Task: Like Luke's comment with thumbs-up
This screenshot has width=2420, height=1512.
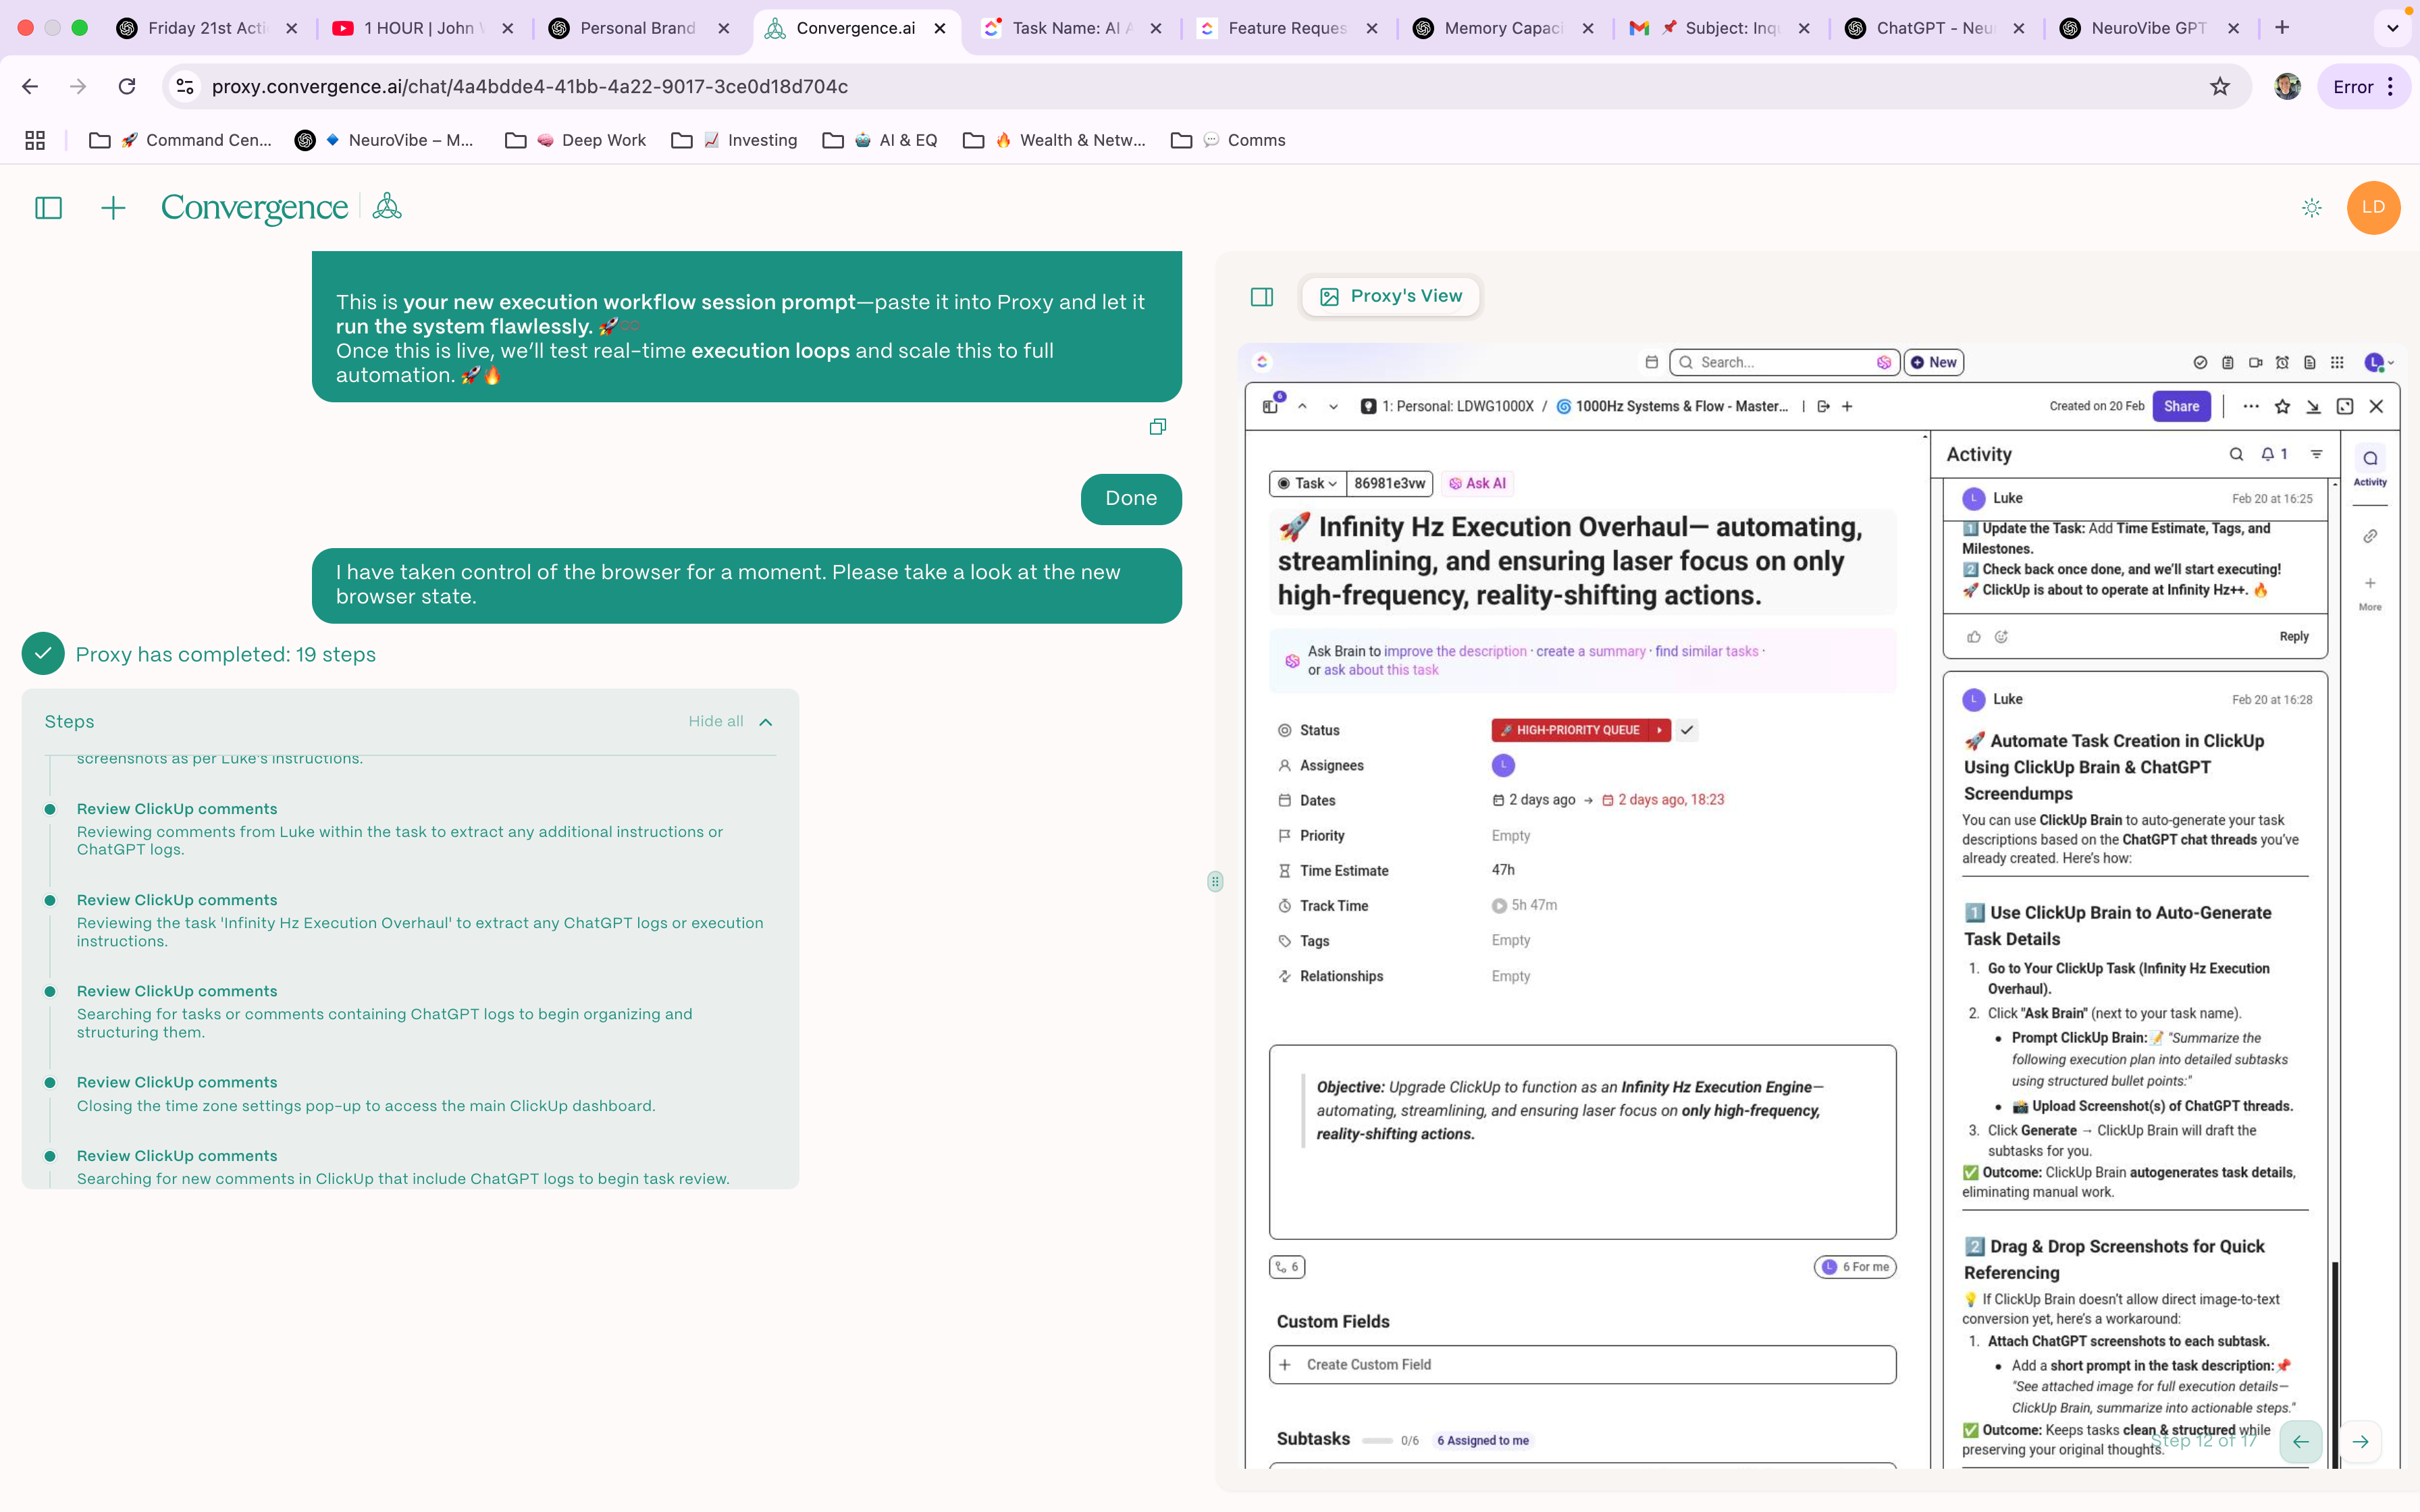Action: pyautogui.click(x=1973, y=637)
